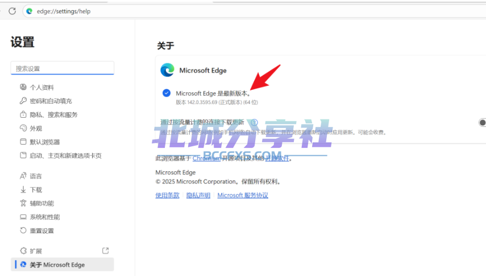Click the external-link icon next to 扩展

pyautogui.click(x=105, y=250)
